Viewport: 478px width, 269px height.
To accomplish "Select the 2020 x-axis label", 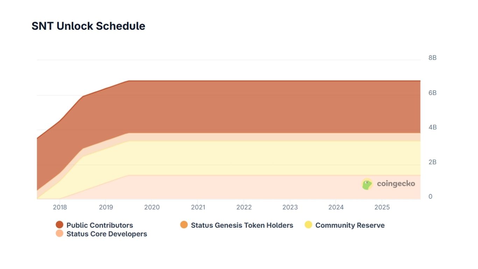I will [x=152, y=207].
